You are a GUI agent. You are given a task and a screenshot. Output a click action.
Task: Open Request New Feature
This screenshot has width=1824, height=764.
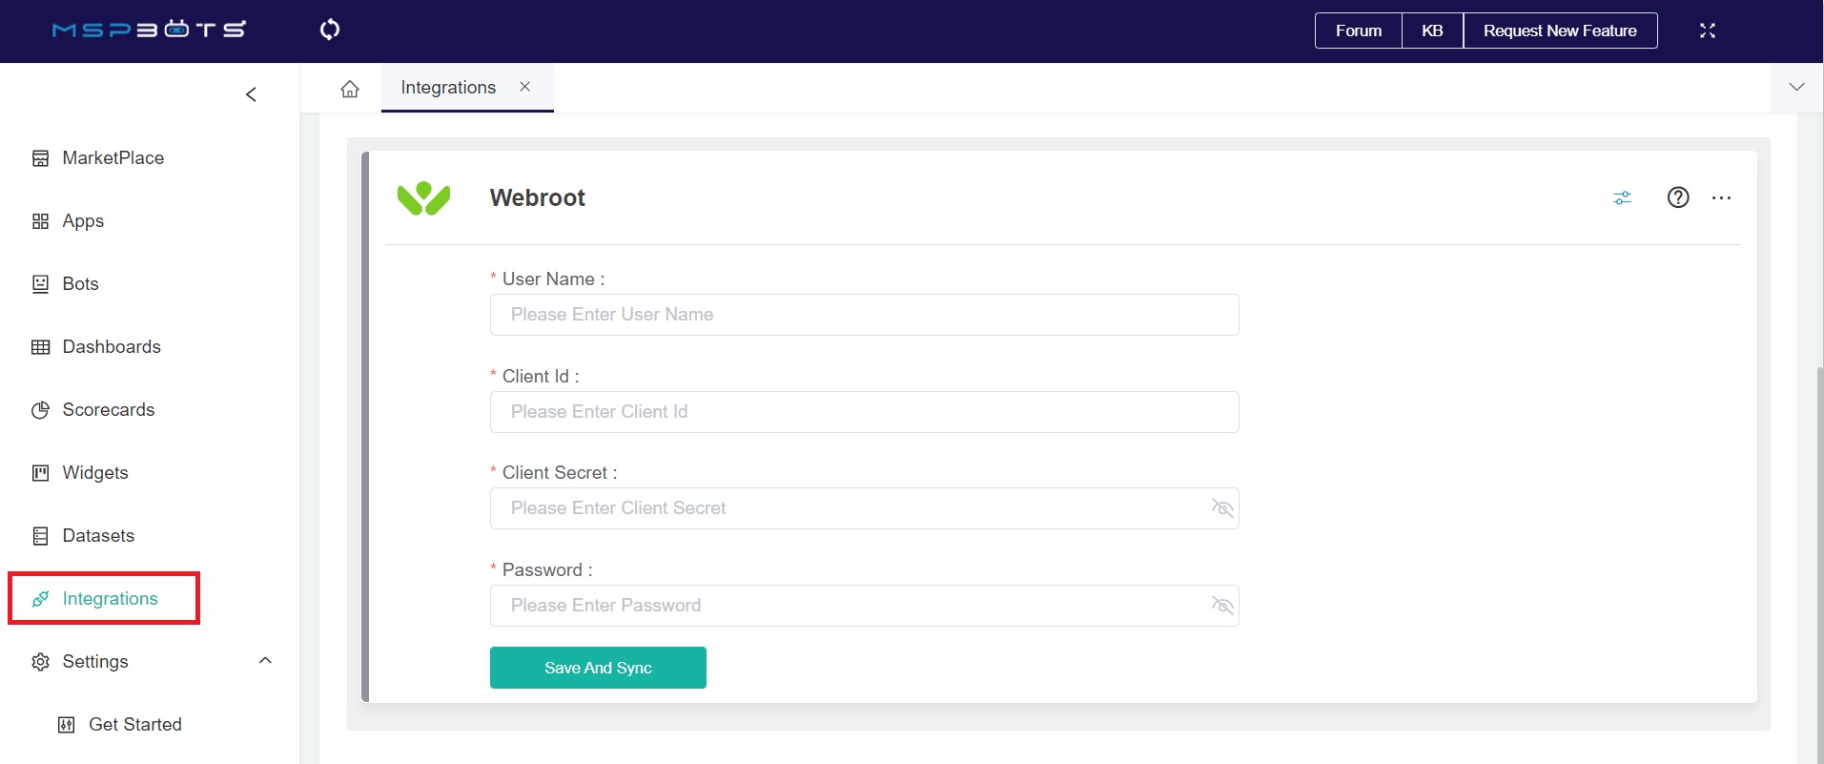pos(1559,30)
